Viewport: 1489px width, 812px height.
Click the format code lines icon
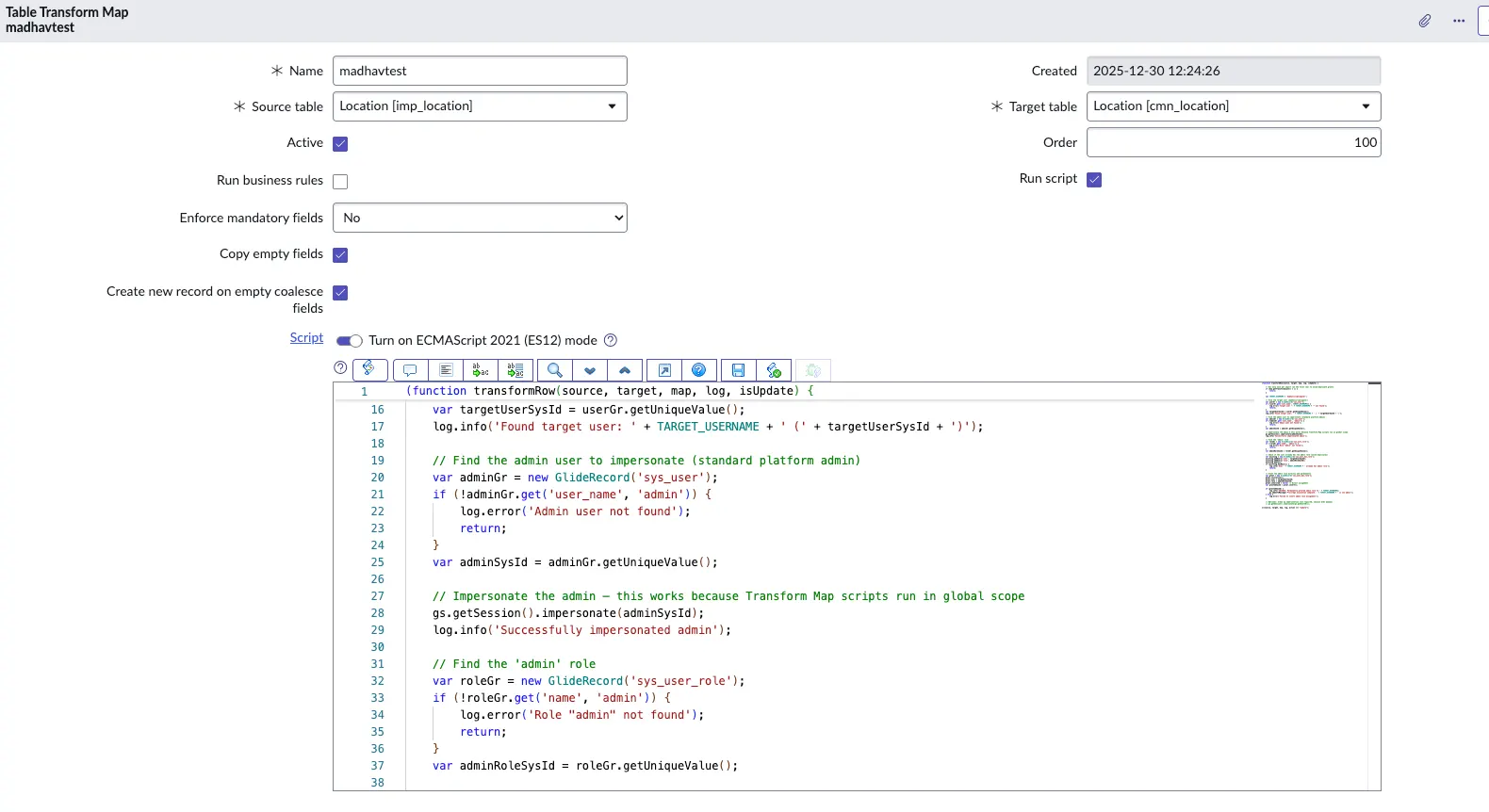coord(446,370)
